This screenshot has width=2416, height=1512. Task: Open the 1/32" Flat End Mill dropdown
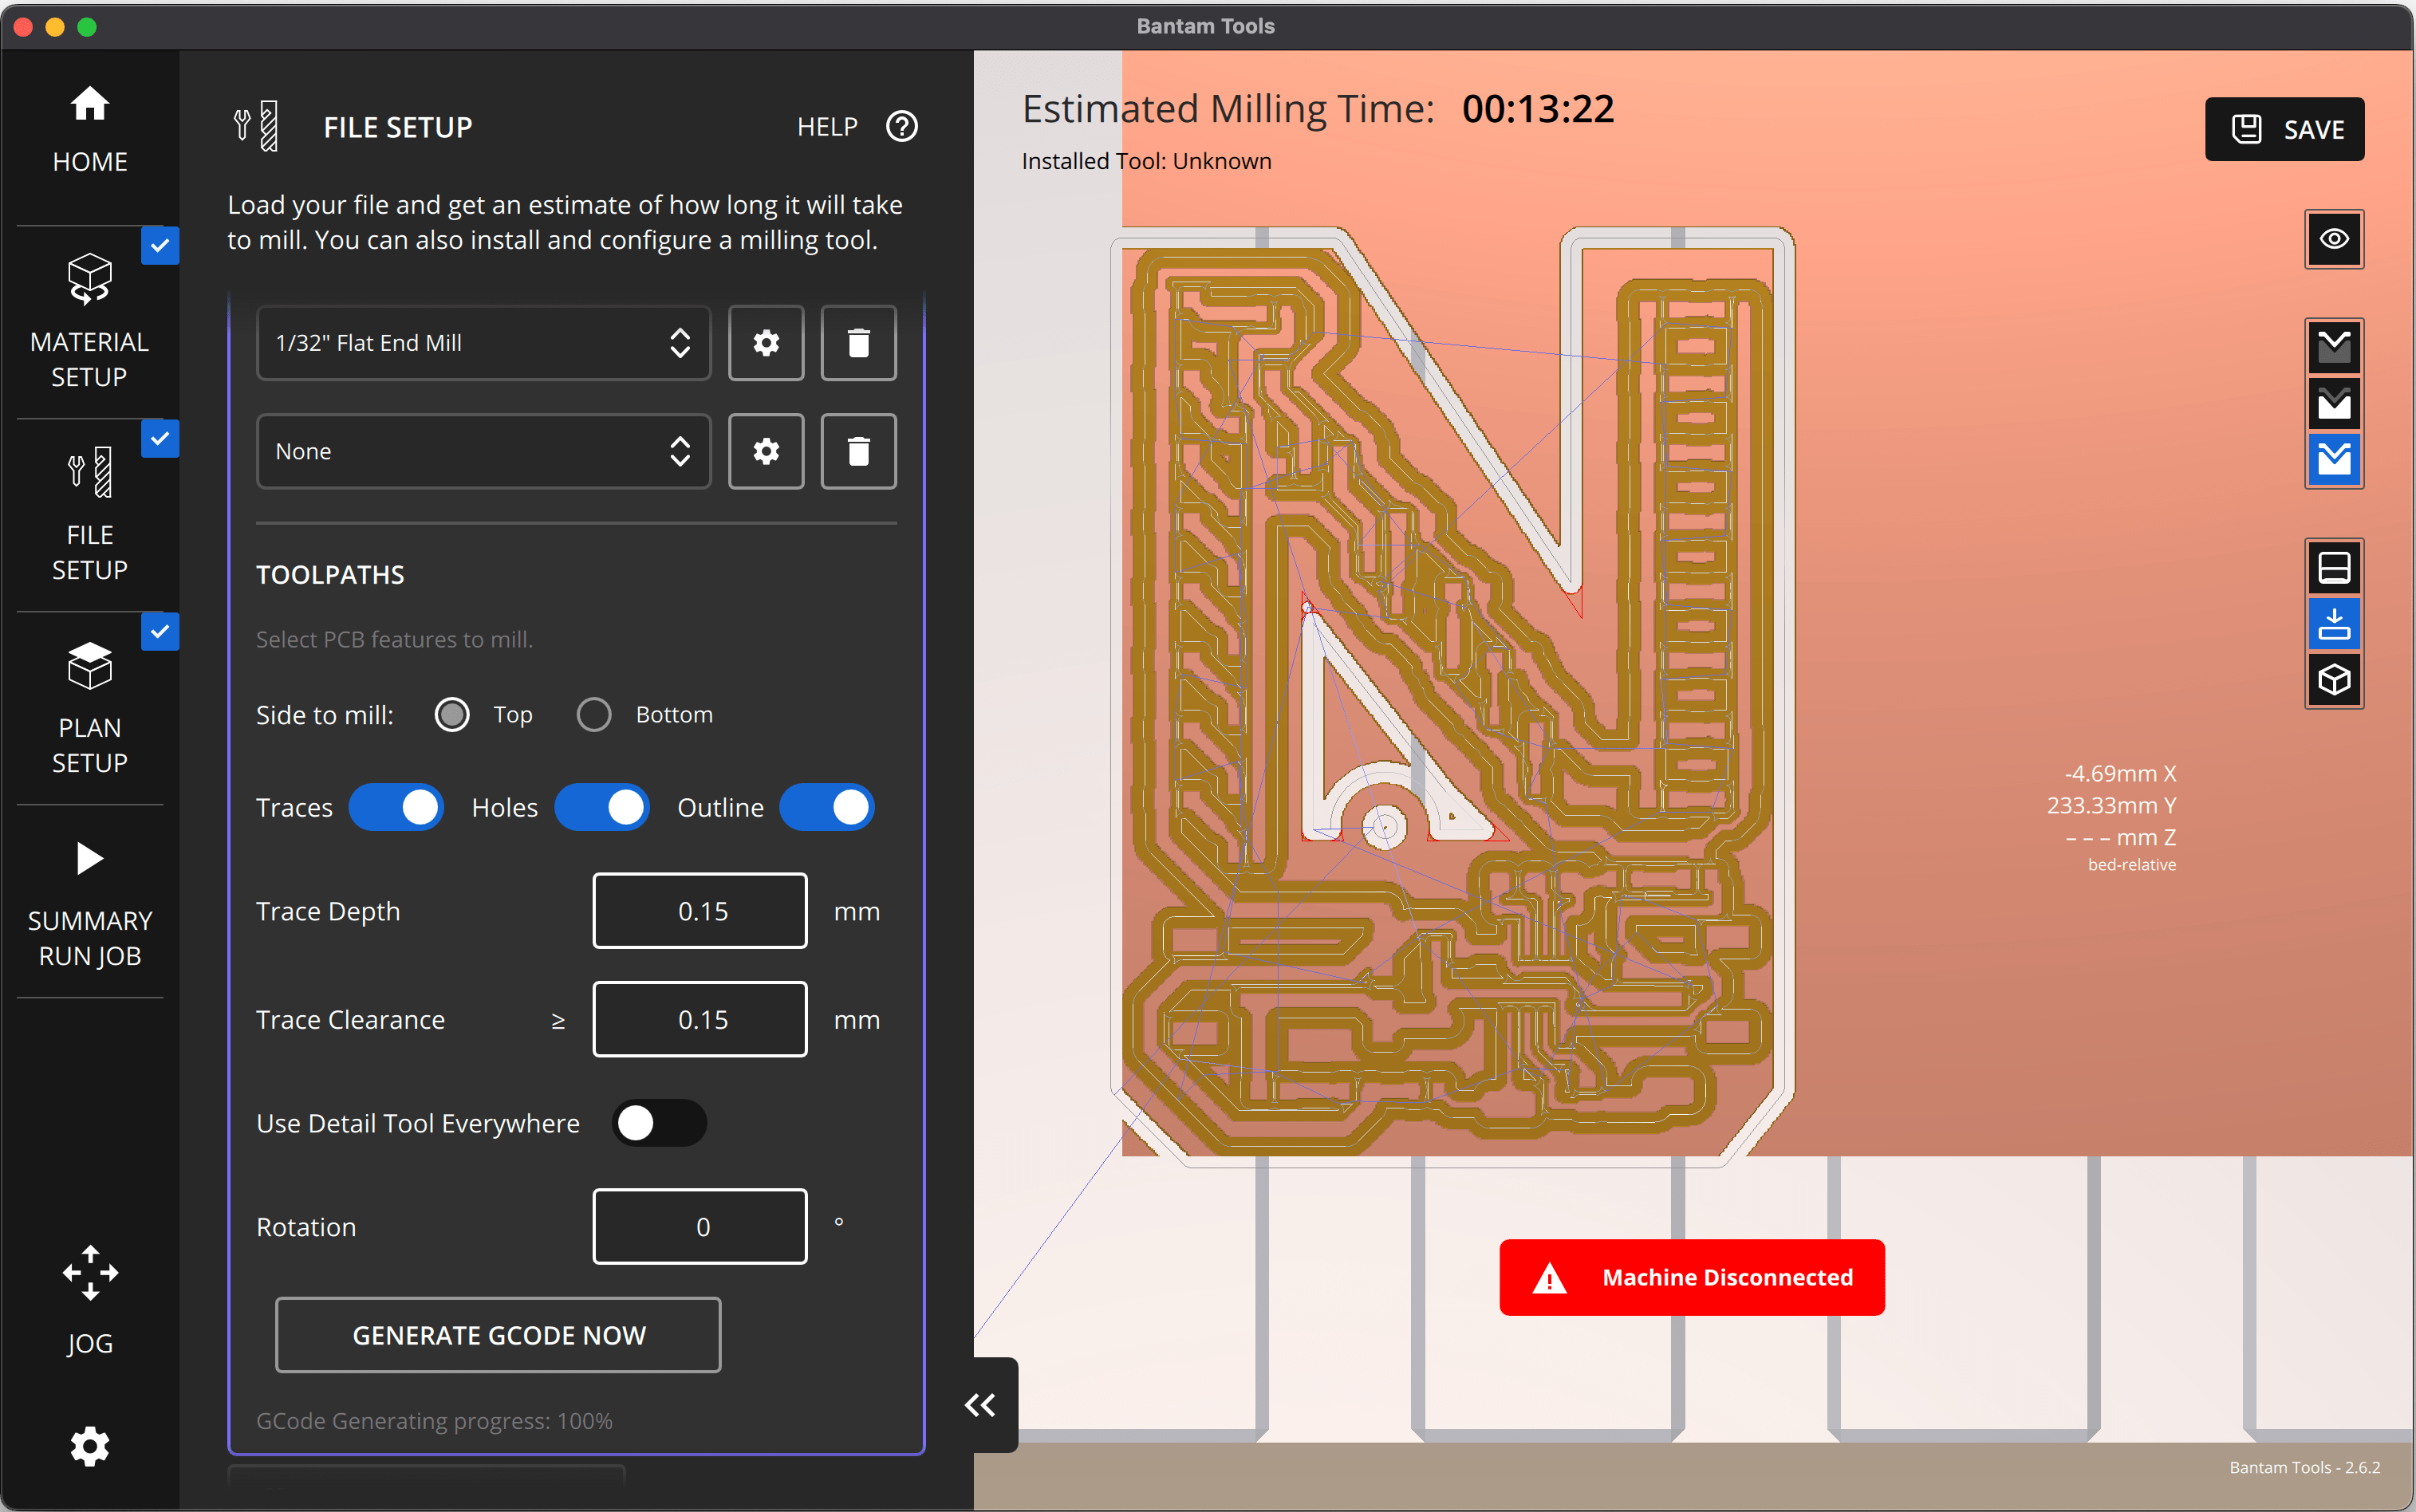click(x=483, y=343)
